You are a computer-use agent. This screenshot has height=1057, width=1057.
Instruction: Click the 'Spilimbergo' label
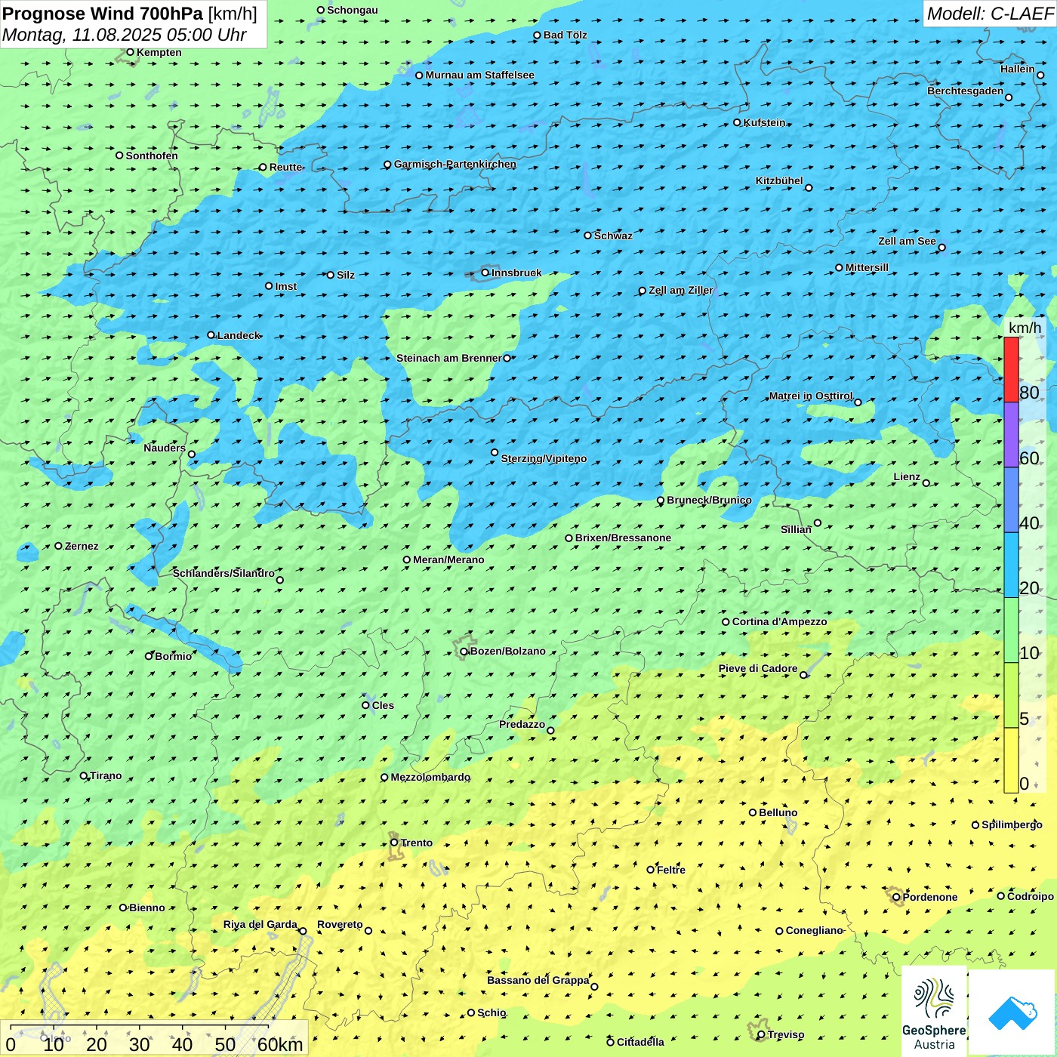coord(1012,824)
